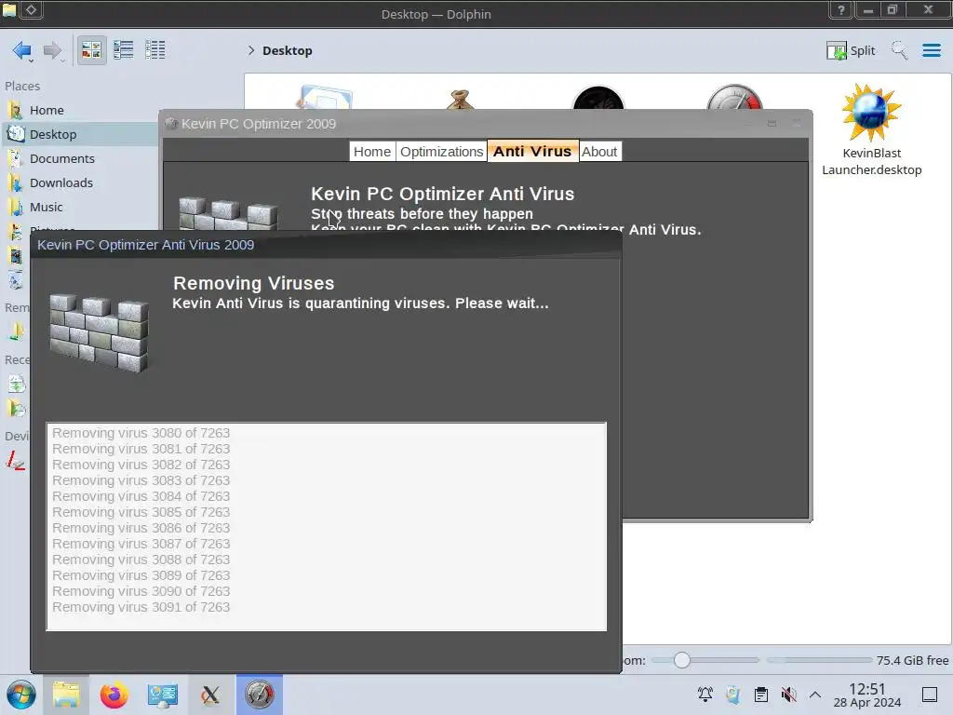Expand hidden system tray icons arrow
This screenshot has height=715, width=953.
(x=815, y=695)
